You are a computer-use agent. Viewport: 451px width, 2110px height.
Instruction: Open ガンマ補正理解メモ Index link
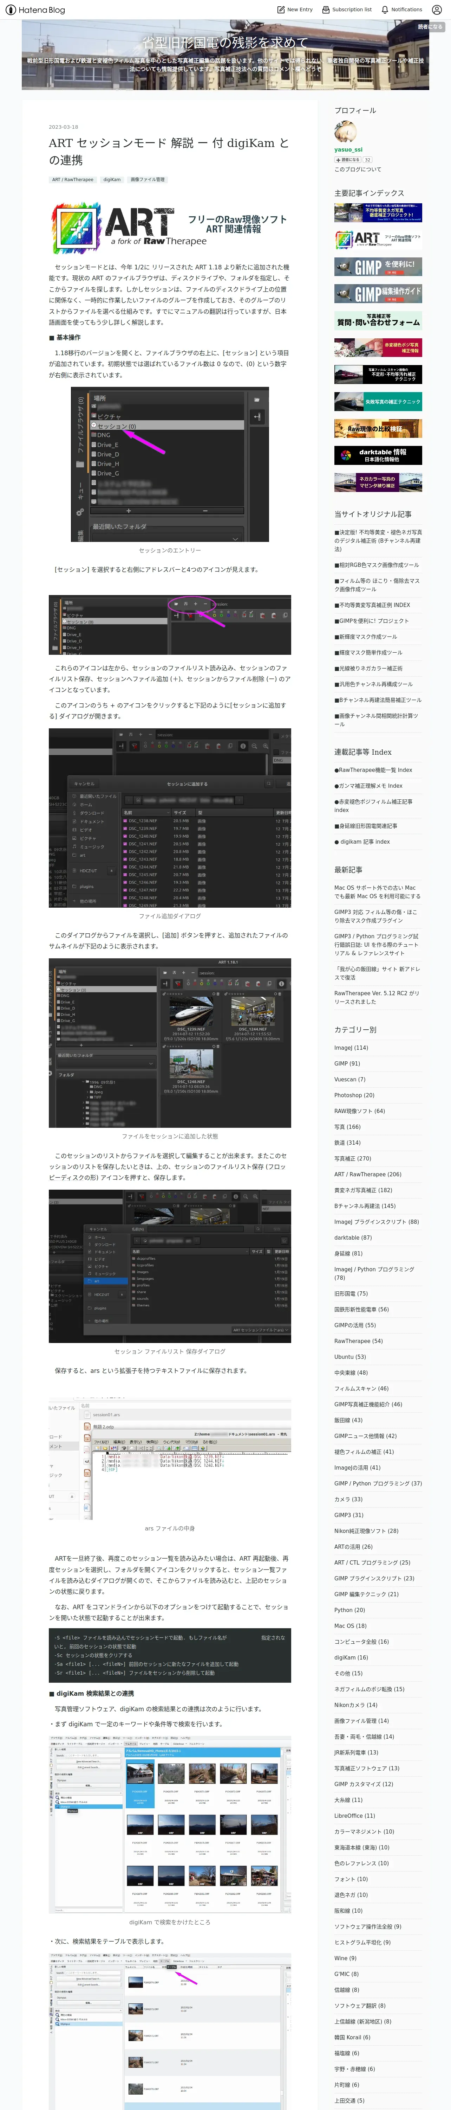tap(368, 786)
